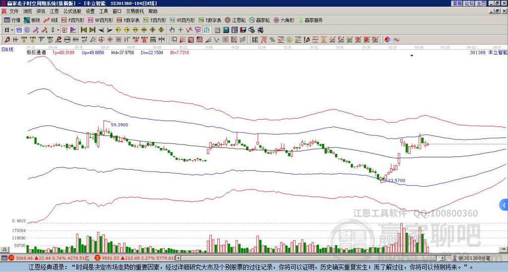Image resolution: width=508 pixels, height=272 pixels.
Task: Select the percent (%) drawing tool
Action: tap(272, 40)
